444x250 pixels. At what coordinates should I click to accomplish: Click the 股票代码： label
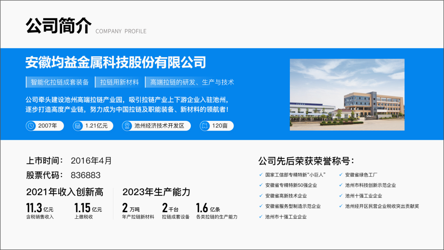coord(45,175)
